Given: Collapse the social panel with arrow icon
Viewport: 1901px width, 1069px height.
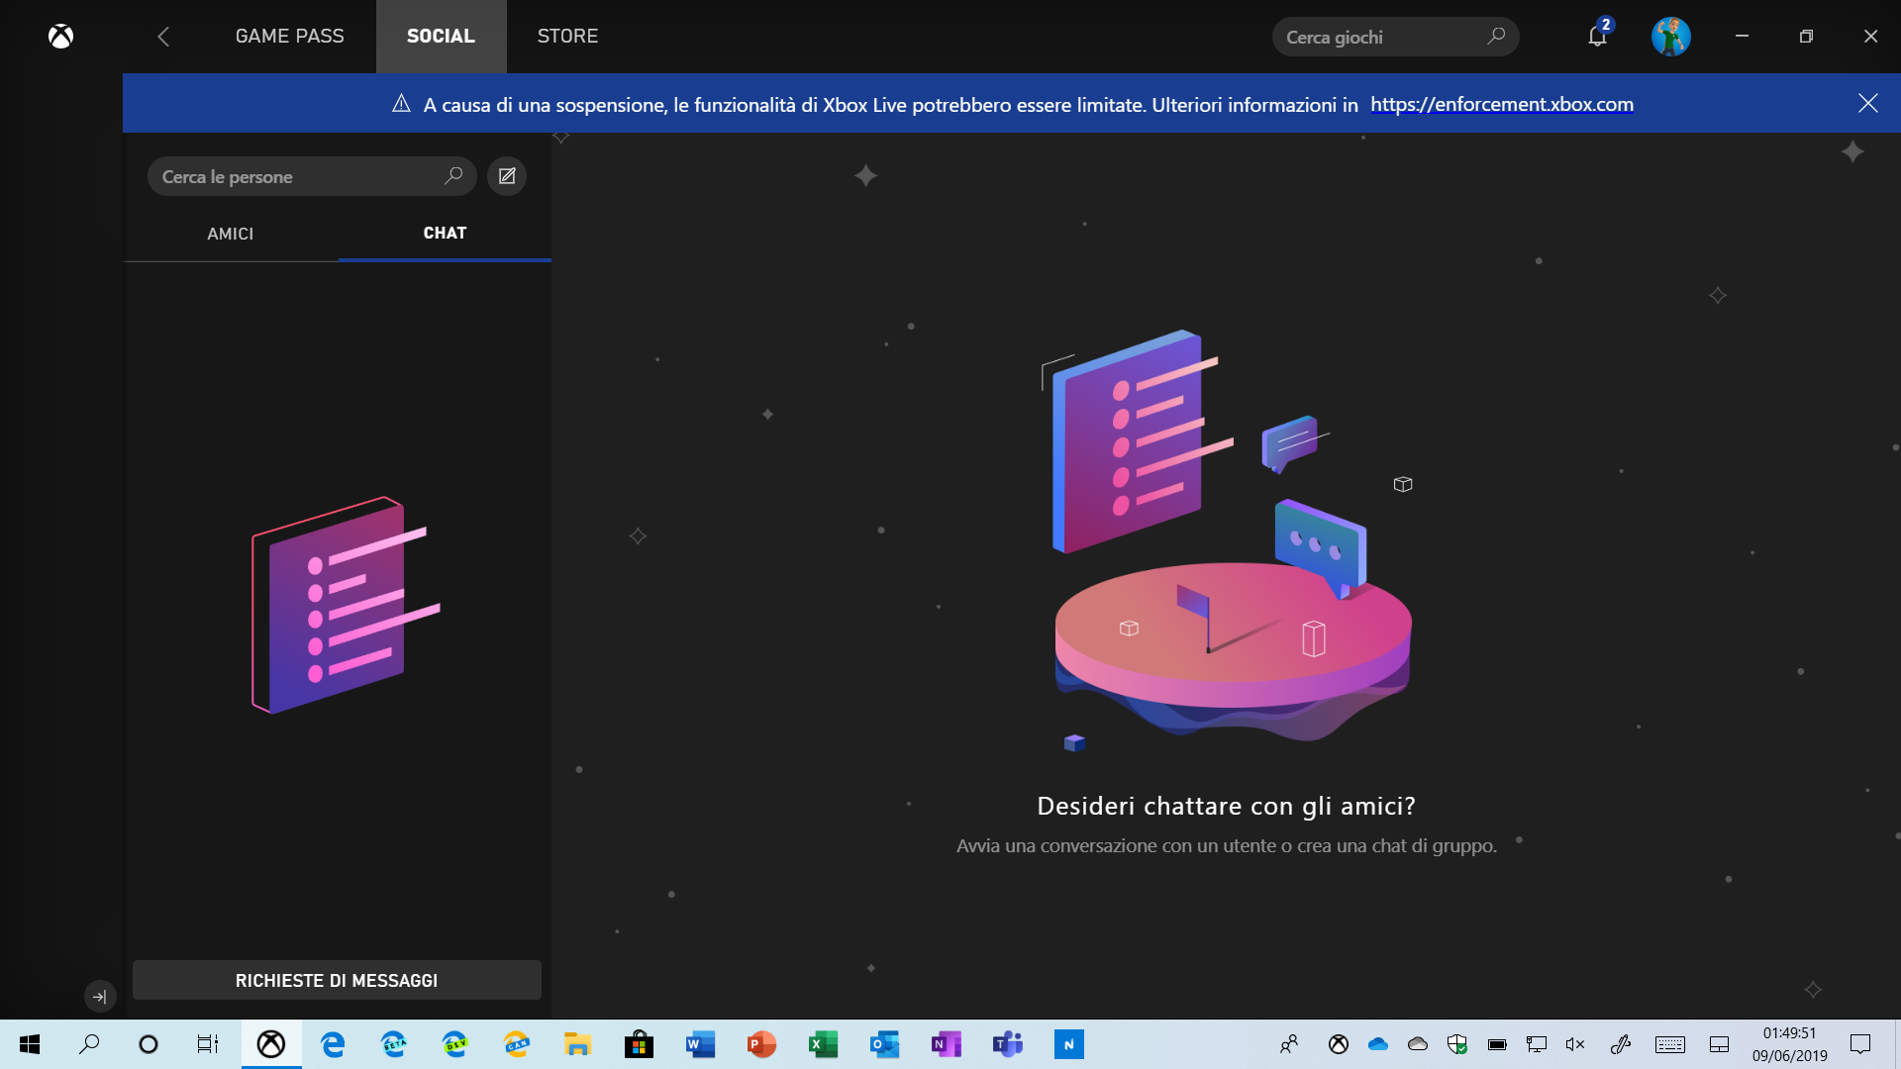Looking at the screenshot, I should 100,997.
